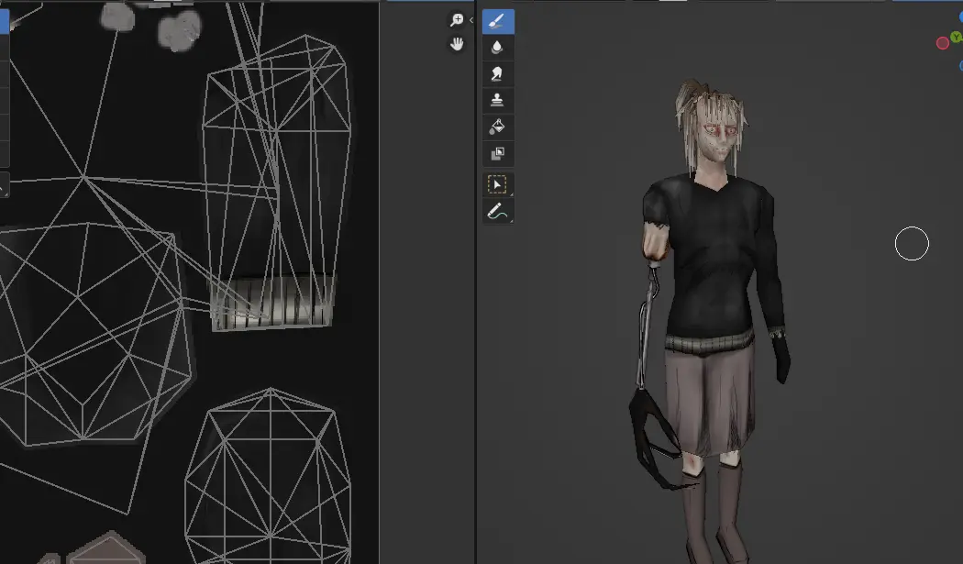Click the upper blue axis circle on the gizmo

[x=959, y=17]
